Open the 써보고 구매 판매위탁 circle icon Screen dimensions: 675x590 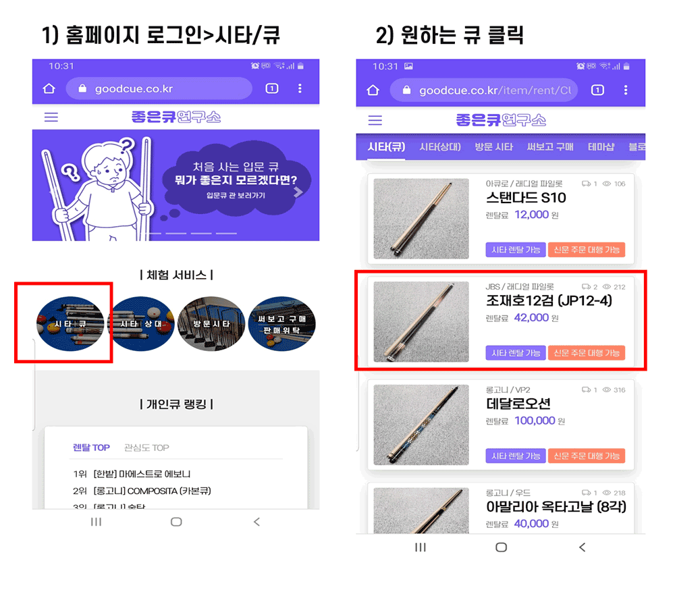point(282,323)
